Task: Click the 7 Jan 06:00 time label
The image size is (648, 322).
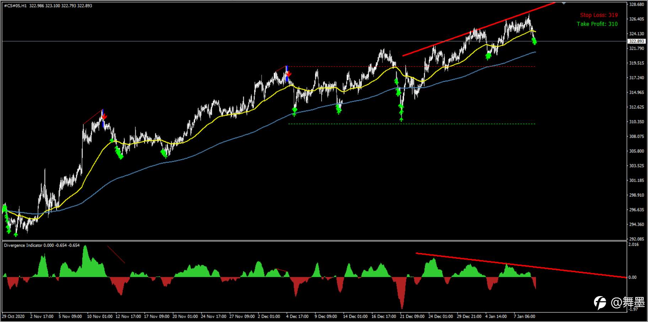Action: [x=524, y=316]
